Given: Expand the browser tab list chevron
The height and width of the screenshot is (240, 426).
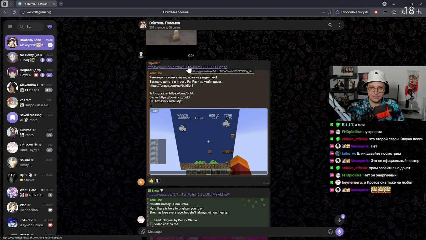Looking at the screenshot, I should coord(11,4).
